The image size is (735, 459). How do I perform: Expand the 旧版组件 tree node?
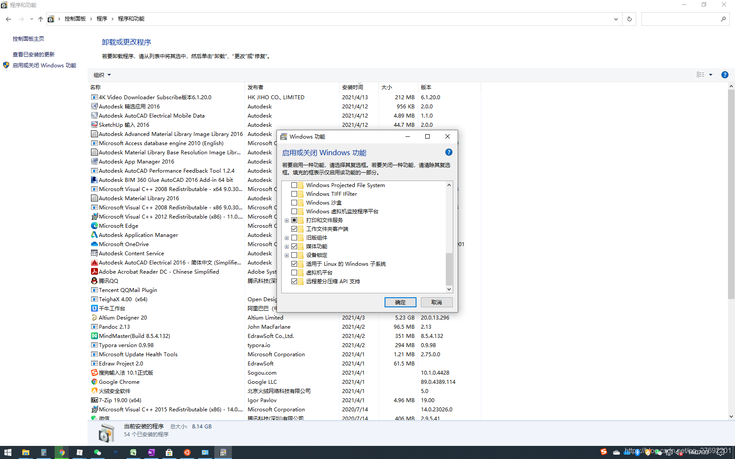[287, 238]
